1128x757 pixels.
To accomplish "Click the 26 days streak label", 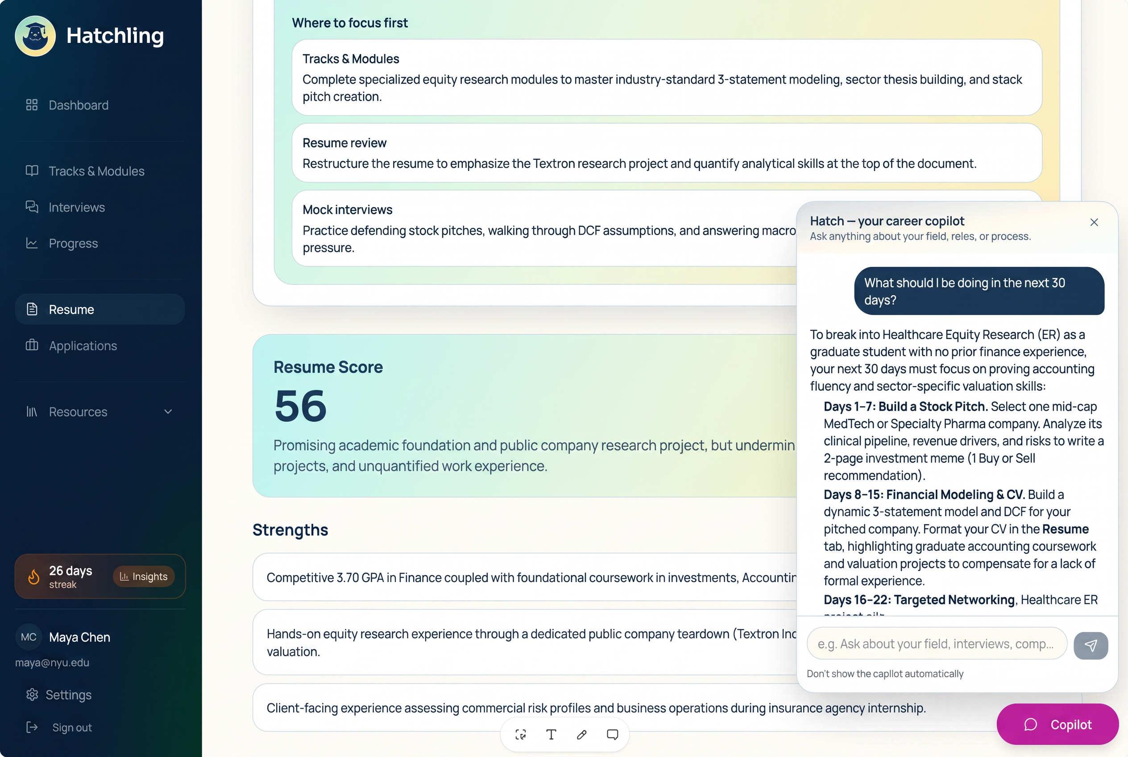I will tap(70, 570).
